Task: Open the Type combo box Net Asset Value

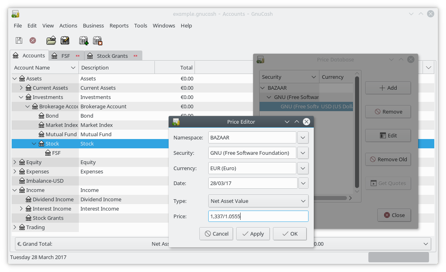Action: point(258,201)
